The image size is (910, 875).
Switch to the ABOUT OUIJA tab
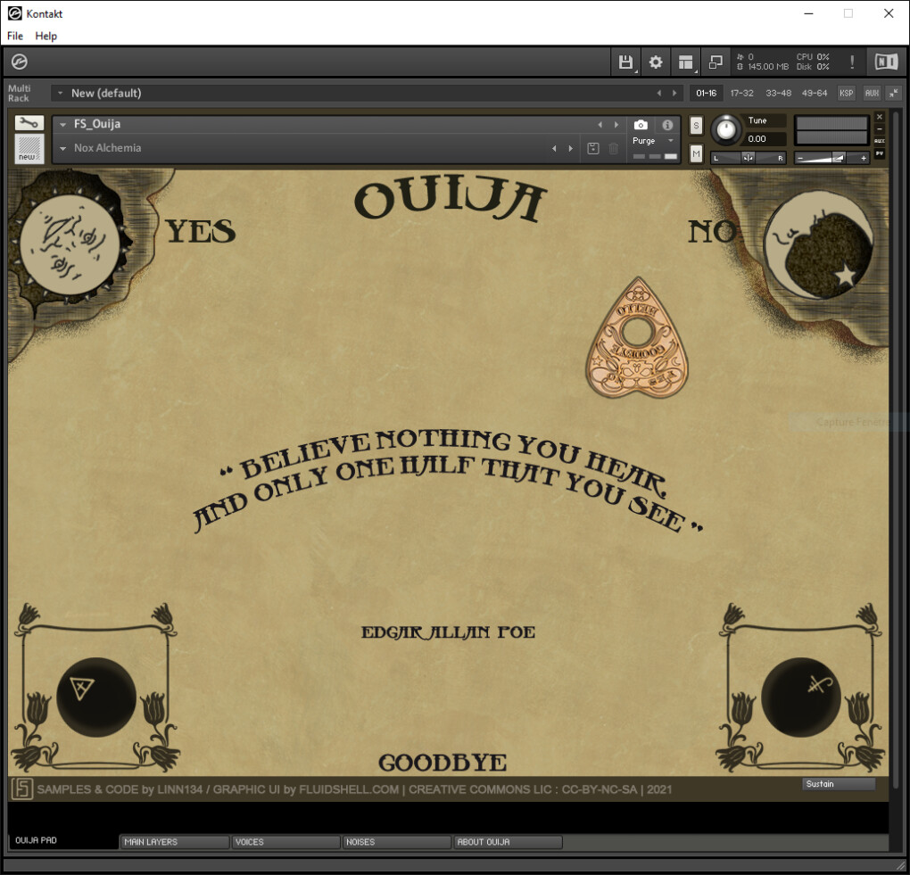click(x=508, y=842)
